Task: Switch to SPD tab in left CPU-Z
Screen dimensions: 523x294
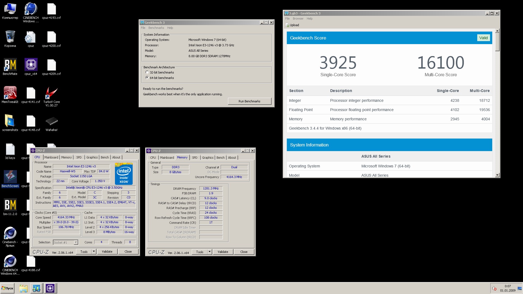Action: pos(79,157)
